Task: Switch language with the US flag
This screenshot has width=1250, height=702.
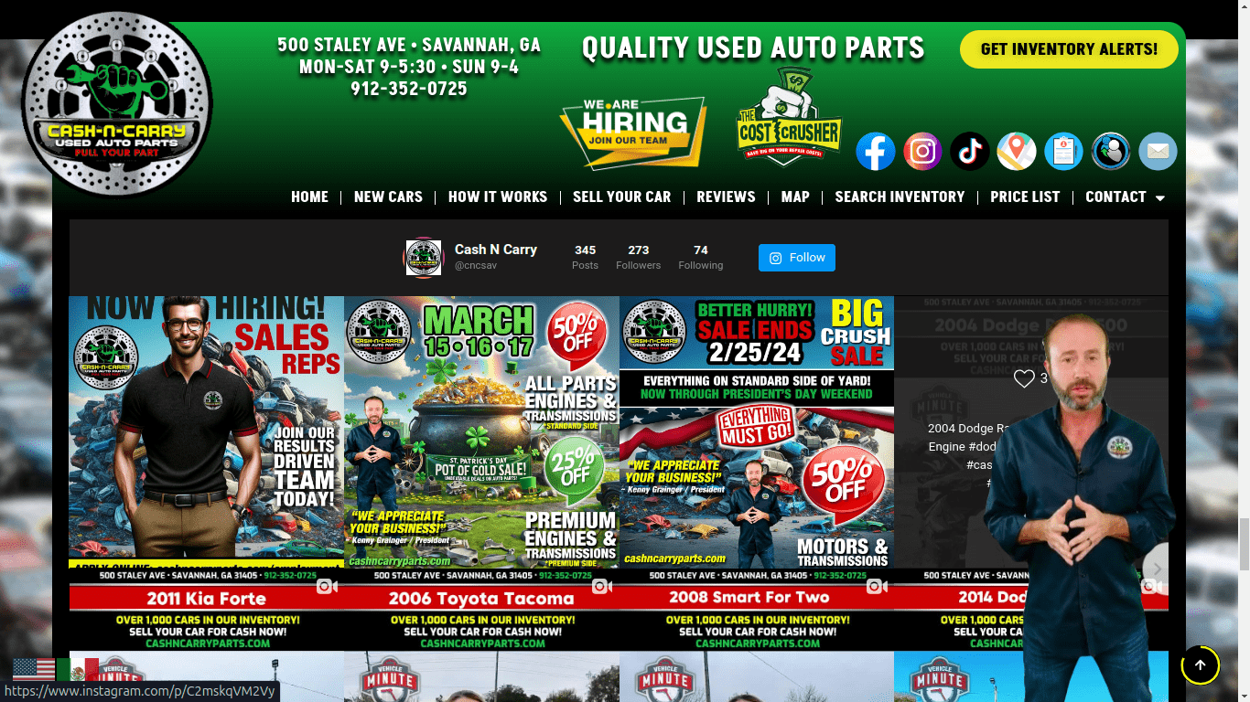Action: click(33, 670)
